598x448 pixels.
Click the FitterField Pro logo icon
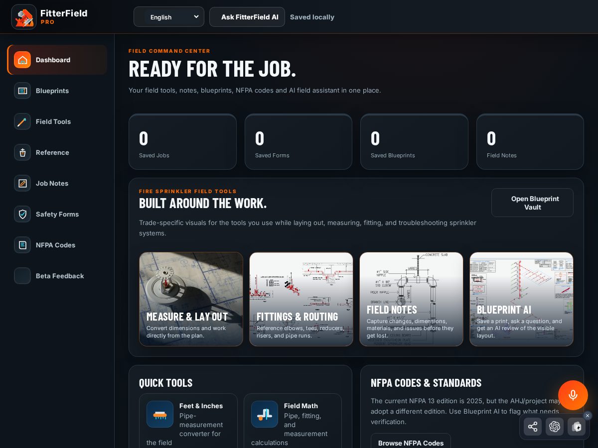tap(24, 17)
